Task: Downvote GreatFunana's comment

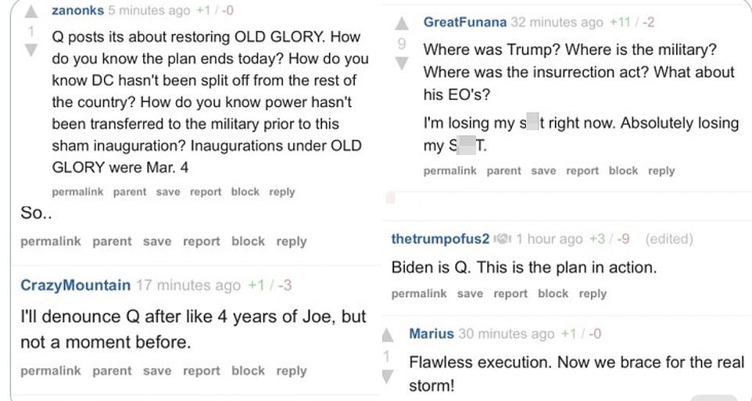Action: (401, 63)
